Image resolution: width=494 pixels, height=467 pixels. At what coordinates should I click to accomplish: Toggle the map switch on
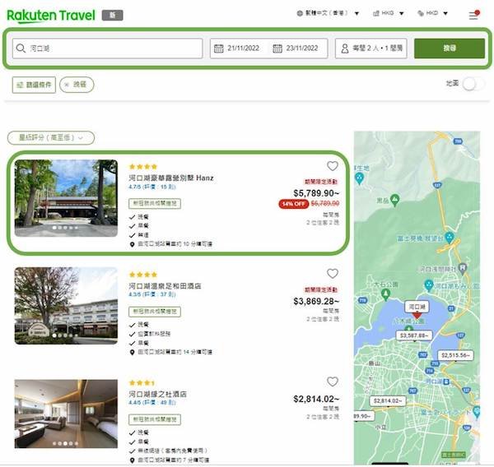coord(471,84)
